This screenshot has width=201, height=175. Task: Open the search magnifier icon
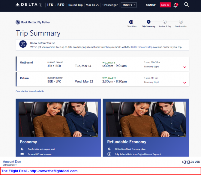[186, 4]
